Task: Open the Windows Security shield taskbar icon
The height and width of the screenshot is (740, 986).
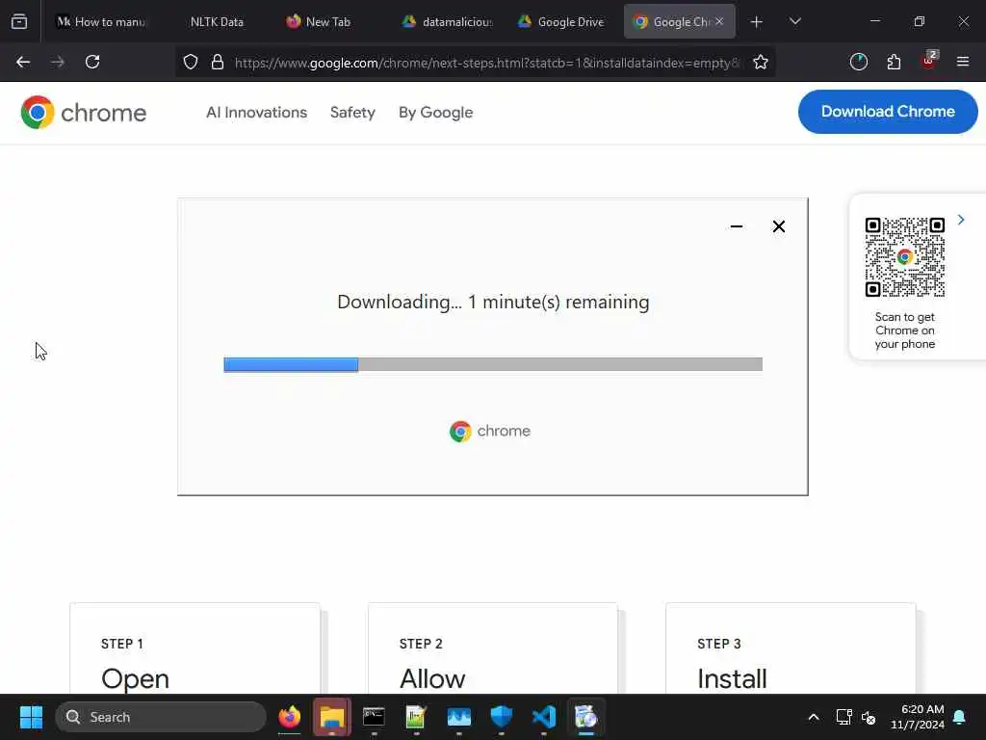Action: click(501, 717)
